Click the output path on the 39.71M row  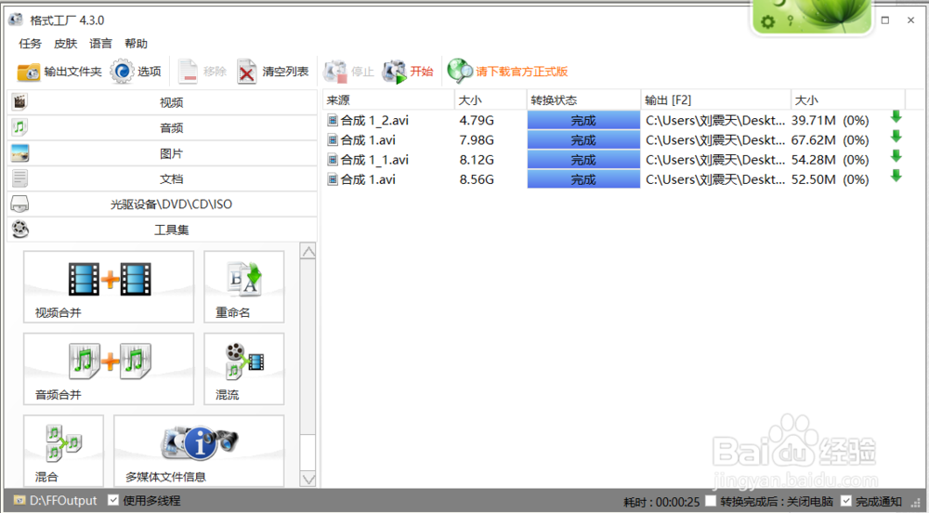click(x=715, y=120)
